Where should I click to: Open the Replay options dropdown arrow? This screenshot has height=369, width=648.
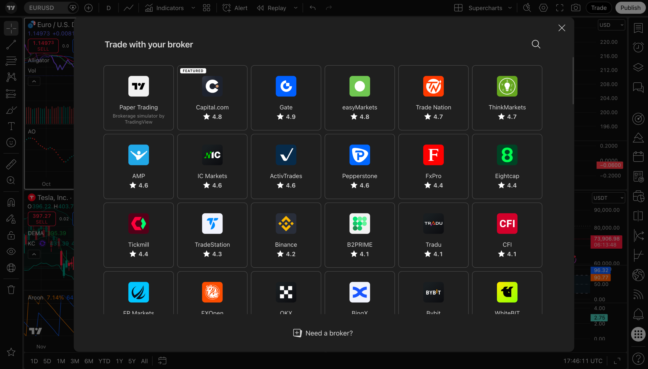pyautogui.click(x=296, y=8)
